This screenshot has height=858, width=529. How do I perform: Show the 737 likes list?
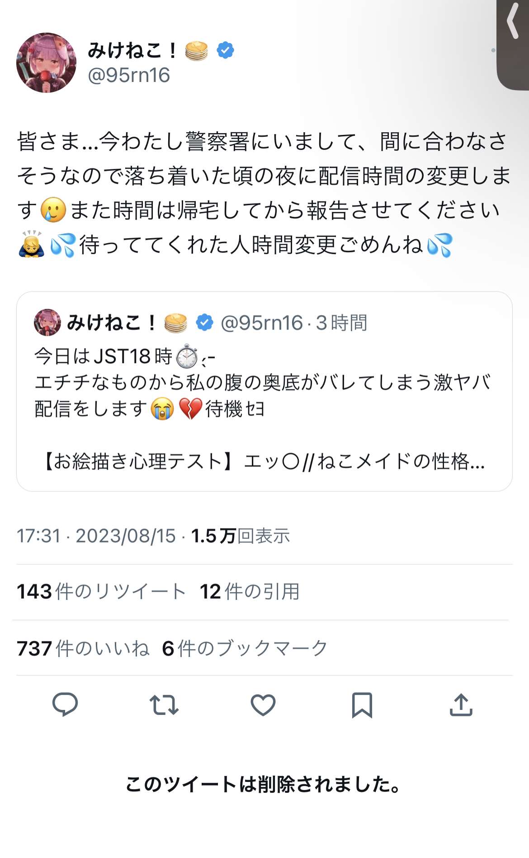coord(83,648)
